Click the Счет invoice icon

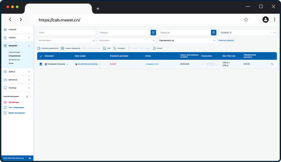[x=104, y=48]
